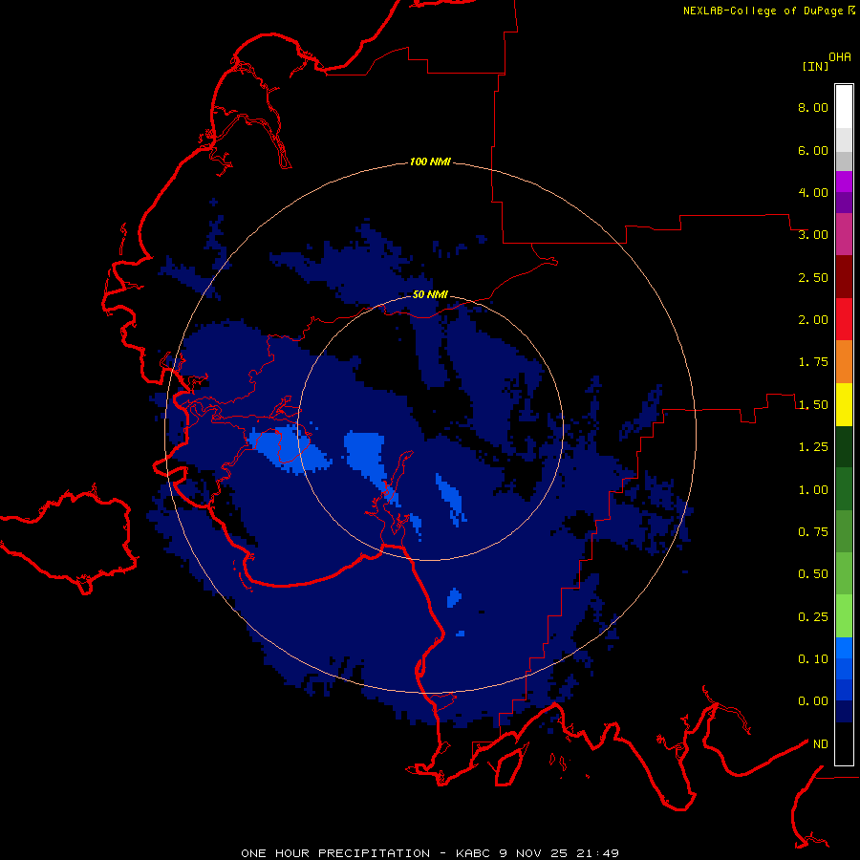
Task: Click the 1.75 legend value
Action: point(813,362)
